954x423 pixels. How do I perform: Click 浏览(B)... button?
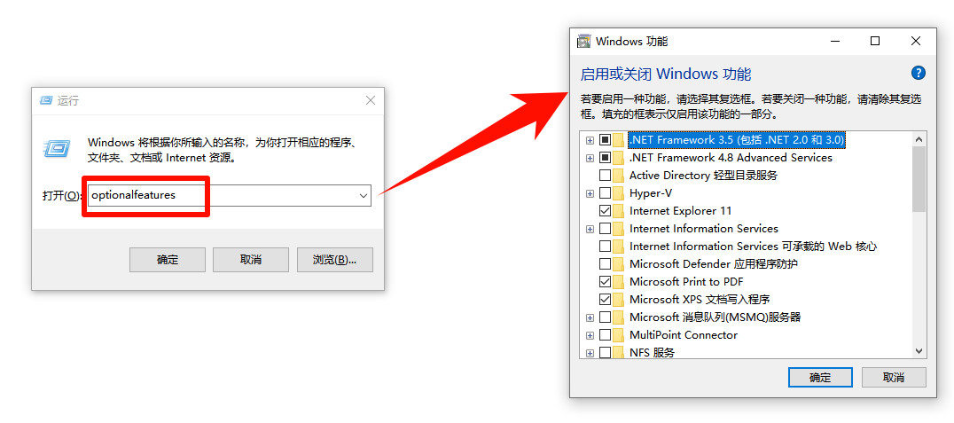coord(334,260)
